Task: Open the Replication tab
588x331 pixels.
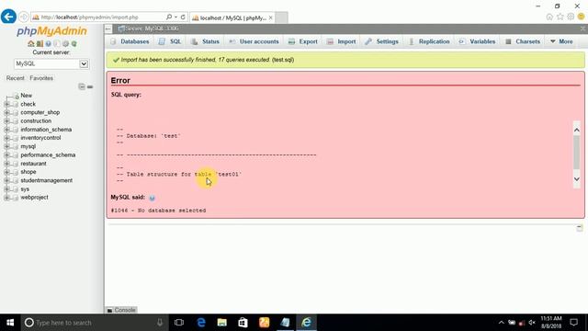Action: [x=429, y=41]
